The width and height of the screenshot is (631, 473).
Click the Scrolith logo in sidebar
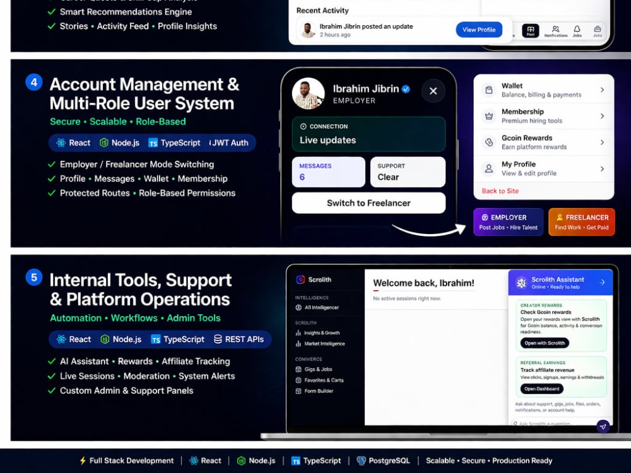[x=300, y=279]
